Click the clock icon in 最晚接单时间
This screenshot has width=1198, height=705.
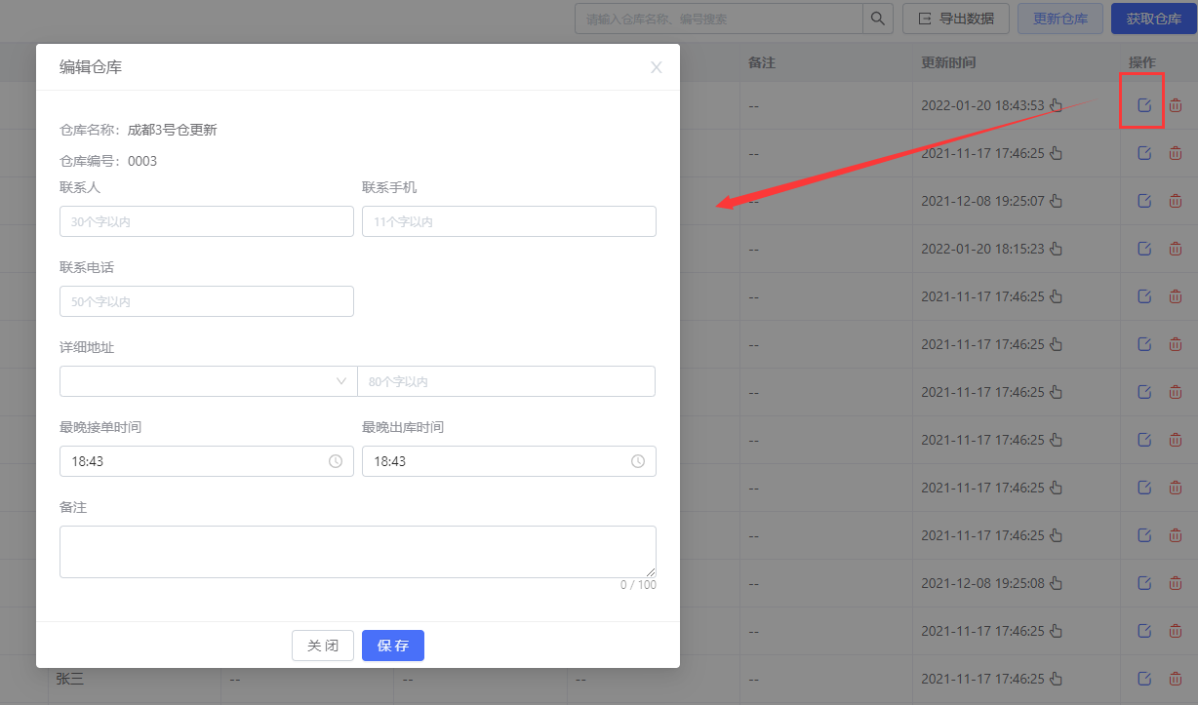(336, 461)
